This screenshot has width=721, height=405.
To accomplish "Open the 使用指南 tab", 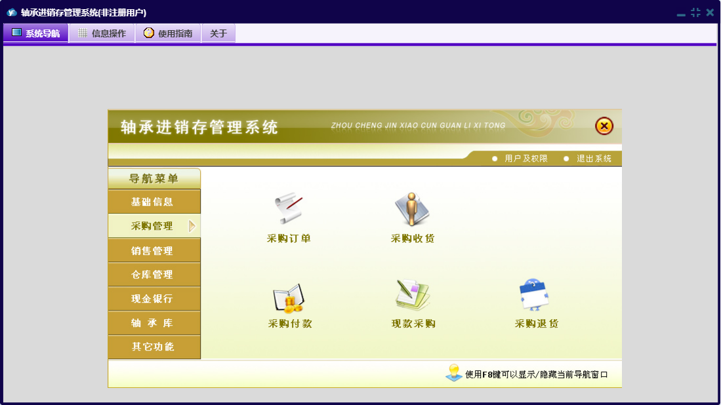I will pos(168,33).
